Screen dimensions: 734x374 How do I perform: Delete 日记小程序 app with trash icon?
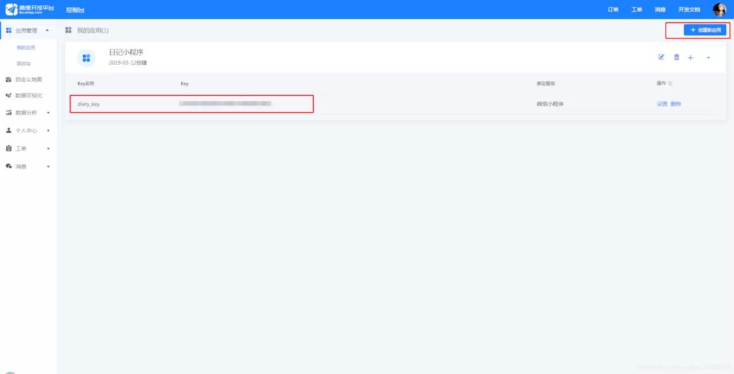click(x=677, y=57)
